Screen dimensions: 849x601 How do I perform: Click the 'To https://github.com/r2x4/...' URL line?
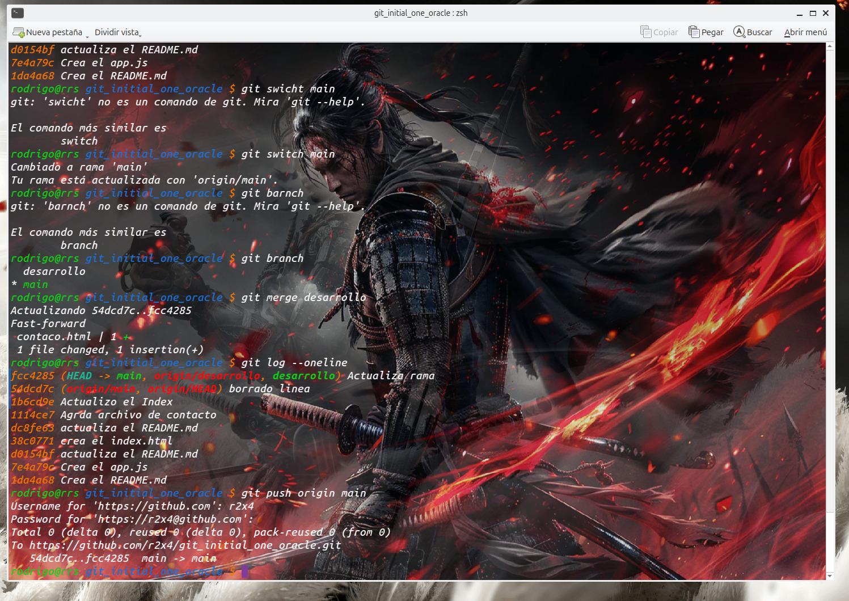click(176, 545)
